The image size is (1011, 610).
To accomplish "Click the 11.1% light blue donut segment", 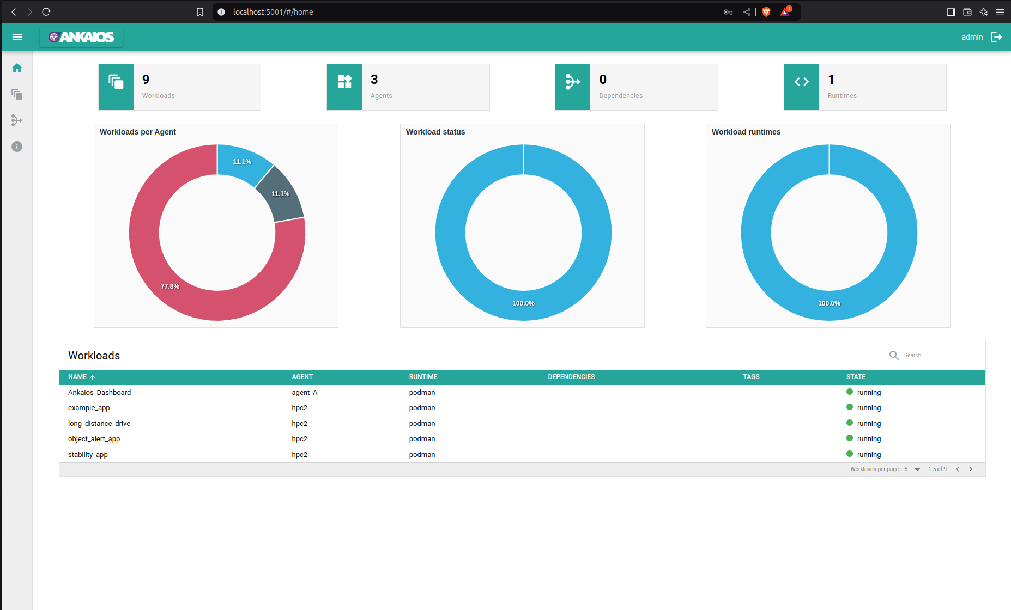I will tap(242, 162).
